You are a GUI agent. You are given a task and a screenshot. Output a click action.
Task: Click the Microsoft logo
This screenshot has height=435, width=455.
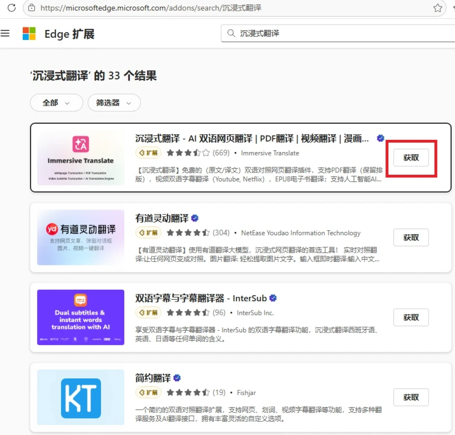29,34
